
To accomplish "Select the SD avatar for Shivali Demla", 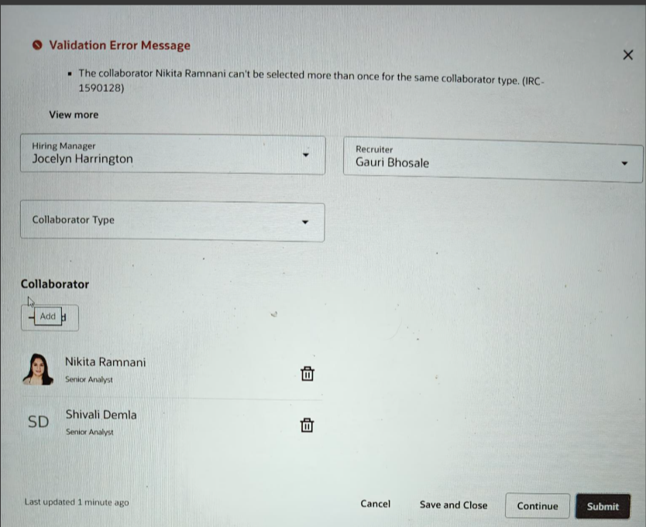I will pyautogui.click(x=38, y=421).
